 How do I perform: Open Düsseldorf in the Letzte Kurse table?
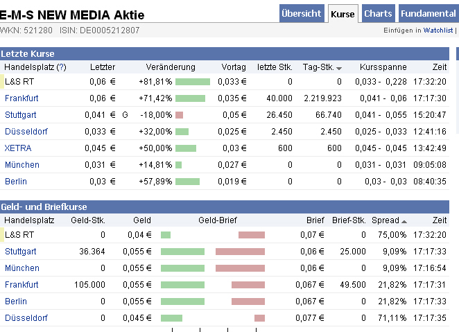click(24, 131)
